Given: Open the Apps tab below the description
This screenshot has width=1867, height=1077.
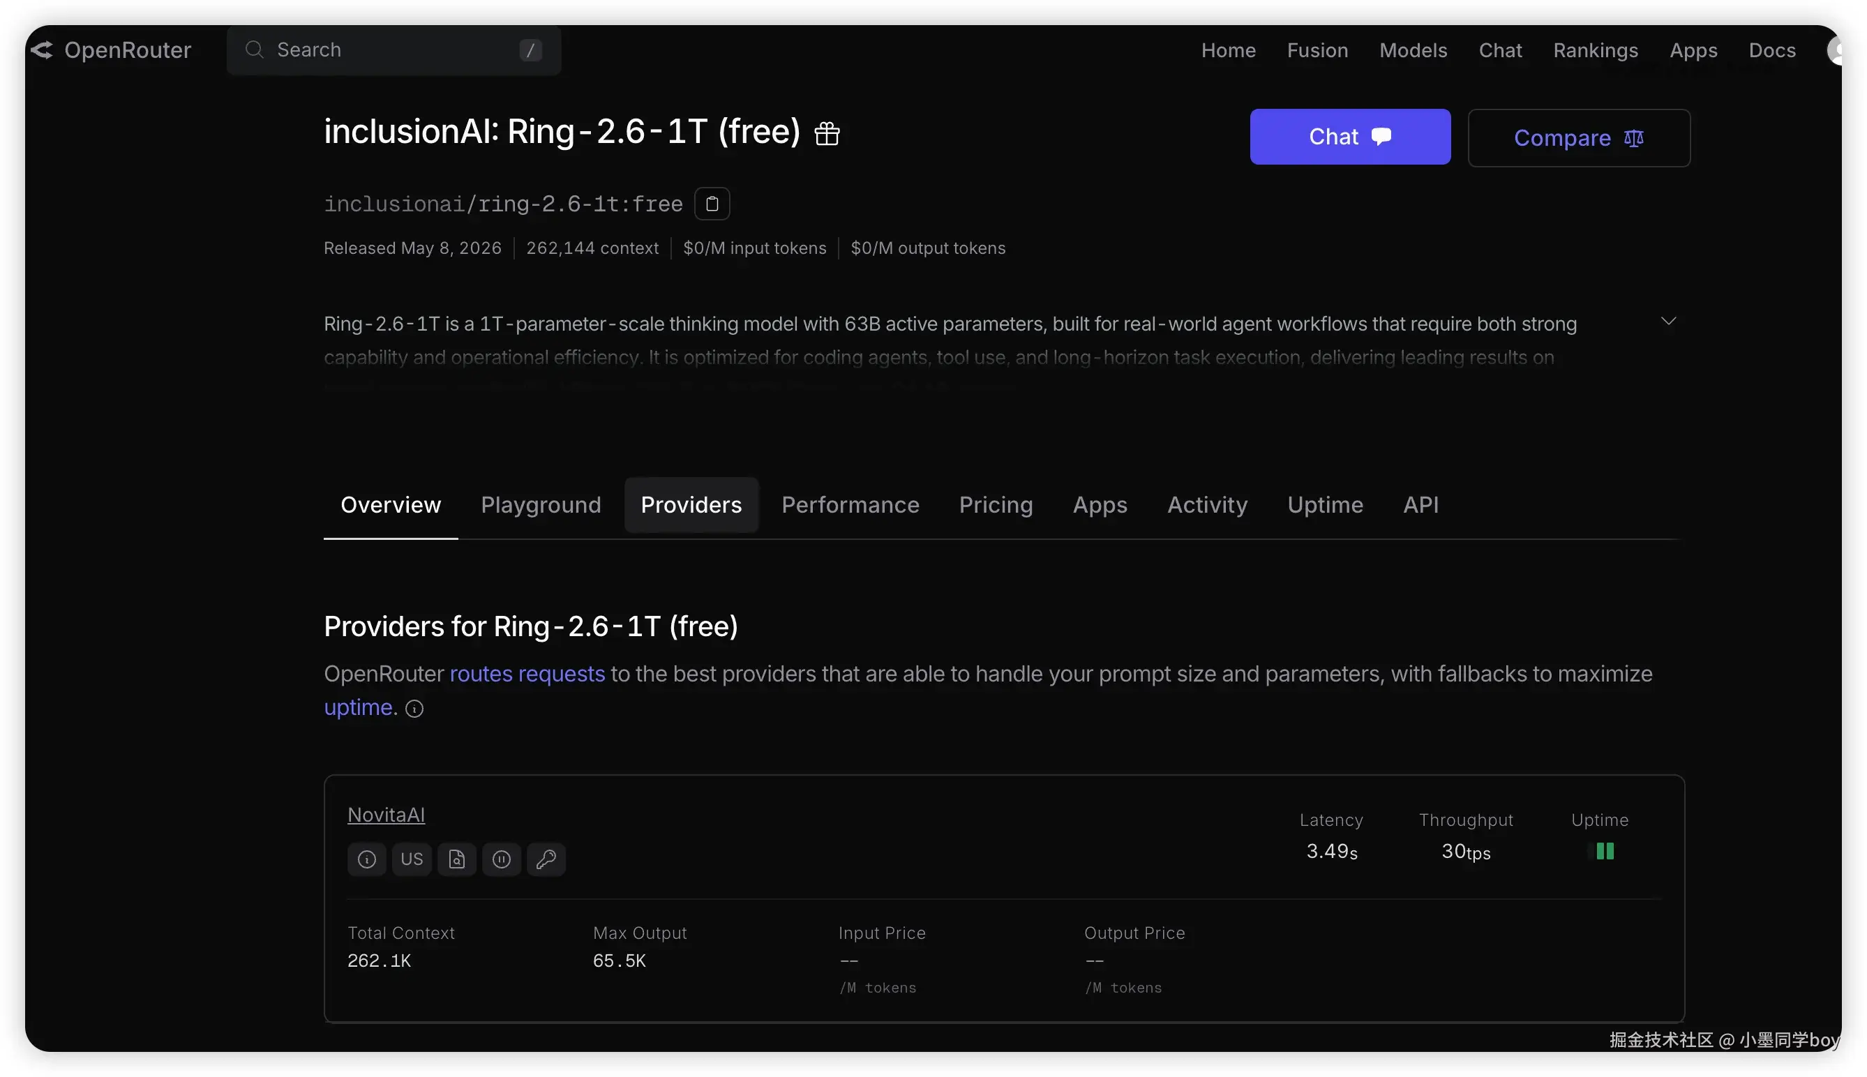Looking at the screenshot, I should pyautogui.click(x=1100, y=505).
